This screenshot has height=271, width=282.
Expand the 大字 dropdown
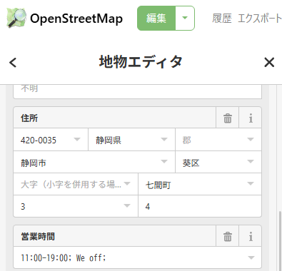tap(127, 183)
